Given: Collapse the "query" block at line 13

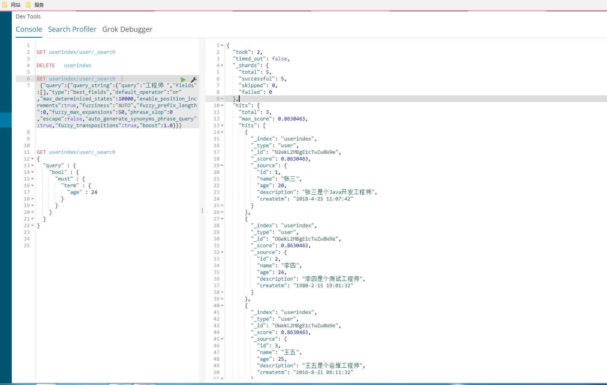Looking at the screenshot, I should (32, 166).
